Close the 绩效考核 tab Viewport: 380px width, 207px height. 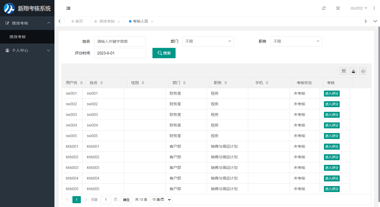click(x=119, y=21)
